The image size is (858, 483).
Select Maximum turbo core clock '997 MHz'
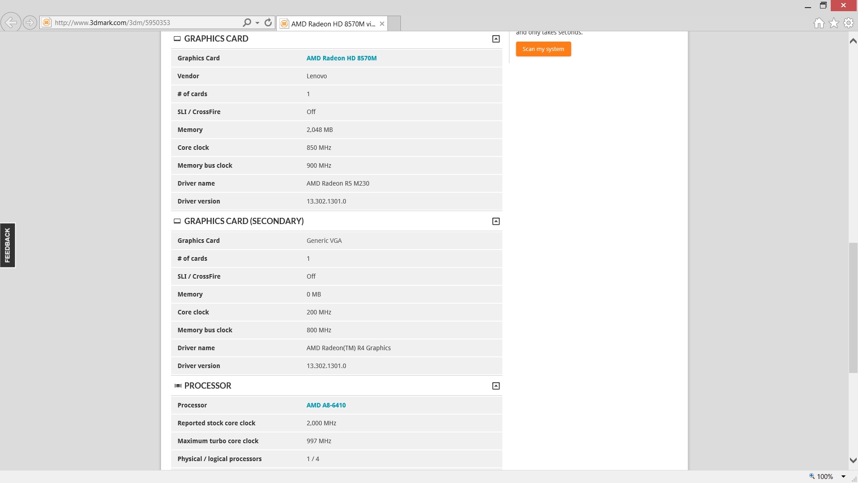(x=319, y=441)
